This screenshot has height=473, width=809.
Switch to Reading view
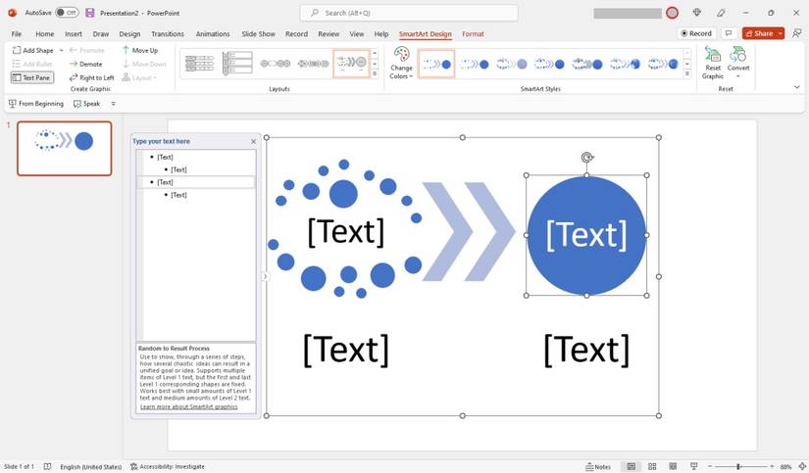(x=673, y=466)
